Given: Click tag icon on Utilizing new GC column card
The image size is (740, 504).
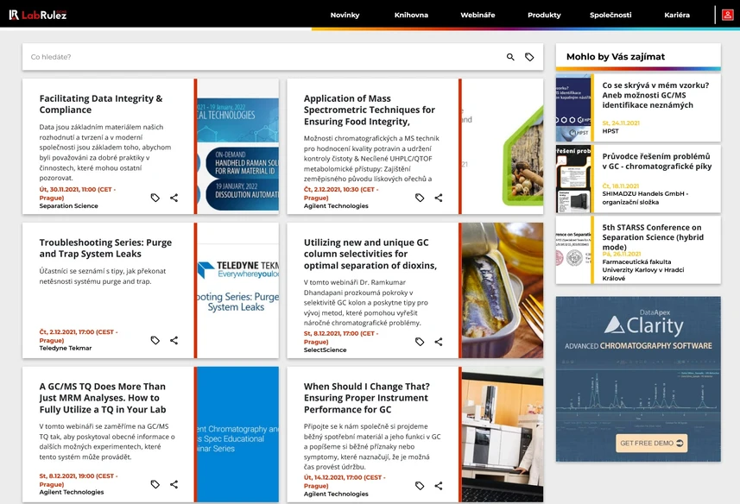Looking at the screenshot, I should click(420, 342).
